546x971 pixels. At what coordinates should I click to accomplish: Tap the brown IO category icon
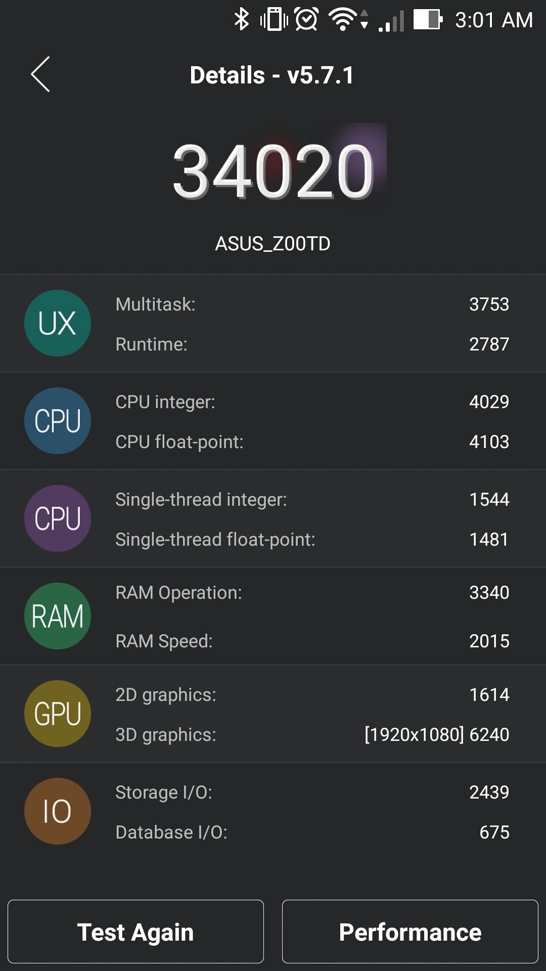58,811
